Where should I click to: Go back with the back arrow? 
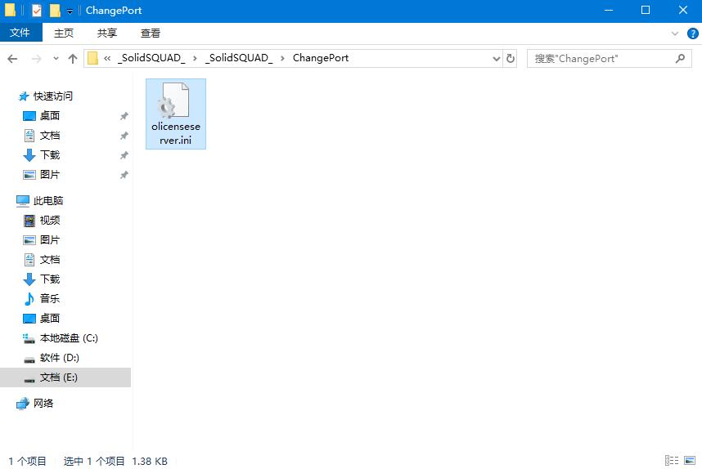(x=12, y=59)
